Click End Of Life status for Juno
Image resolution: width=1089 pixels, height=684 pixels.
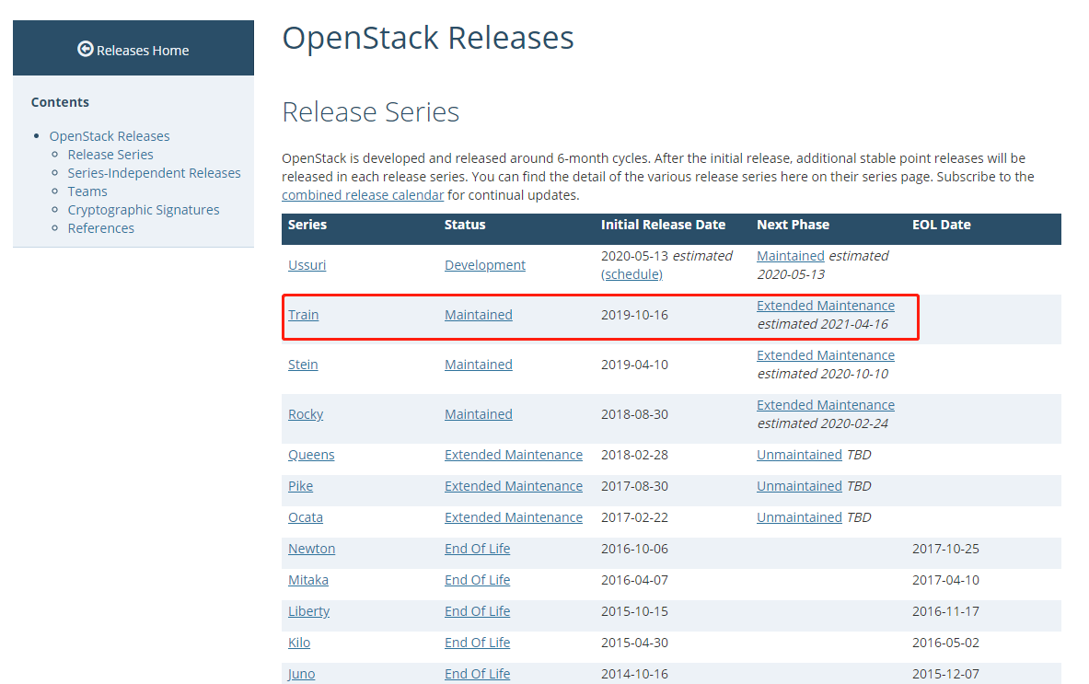pyautogui.click(x=477, y=674)
